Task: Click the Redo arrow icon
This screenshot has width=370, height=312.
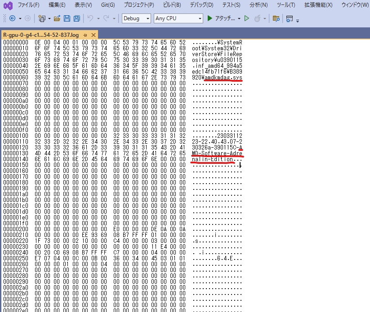Action: point(106,18)
